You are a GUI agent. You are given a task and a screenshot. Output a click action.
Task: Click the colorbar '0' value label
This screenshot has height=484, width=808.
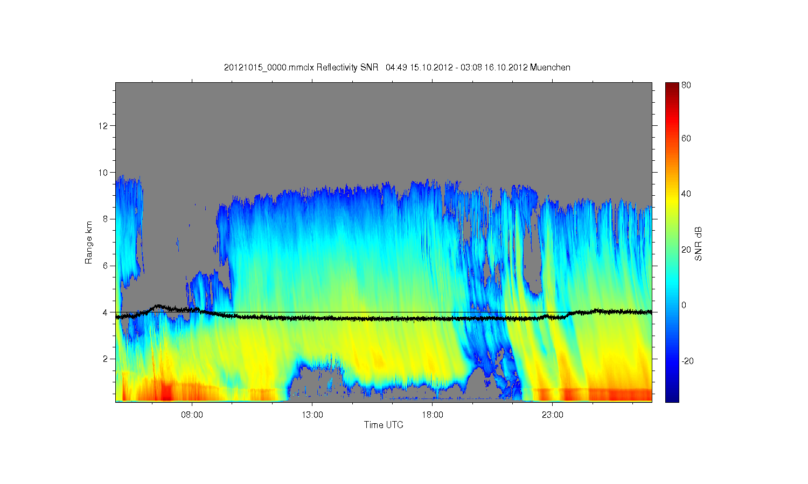[x=684, y=305]
